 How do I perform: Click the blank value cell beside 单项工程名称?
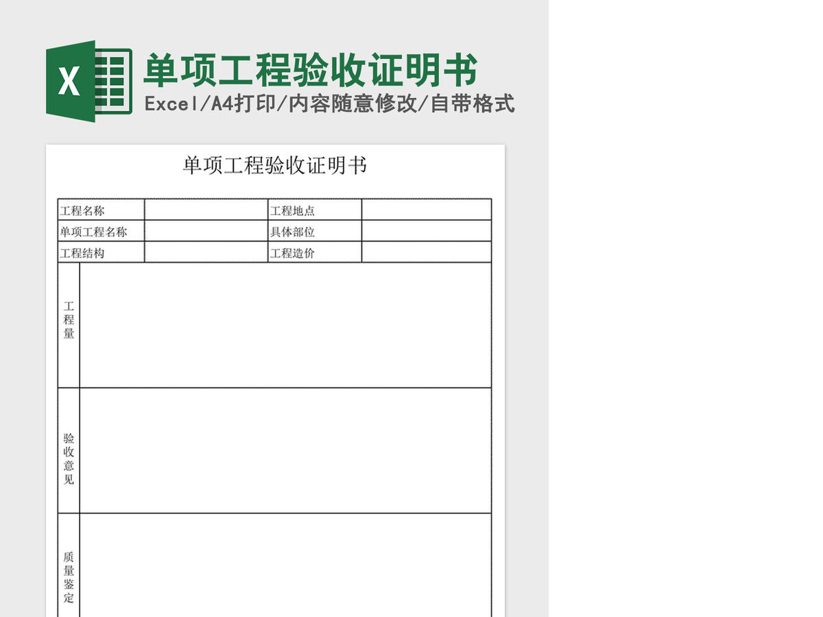[206, 231]
